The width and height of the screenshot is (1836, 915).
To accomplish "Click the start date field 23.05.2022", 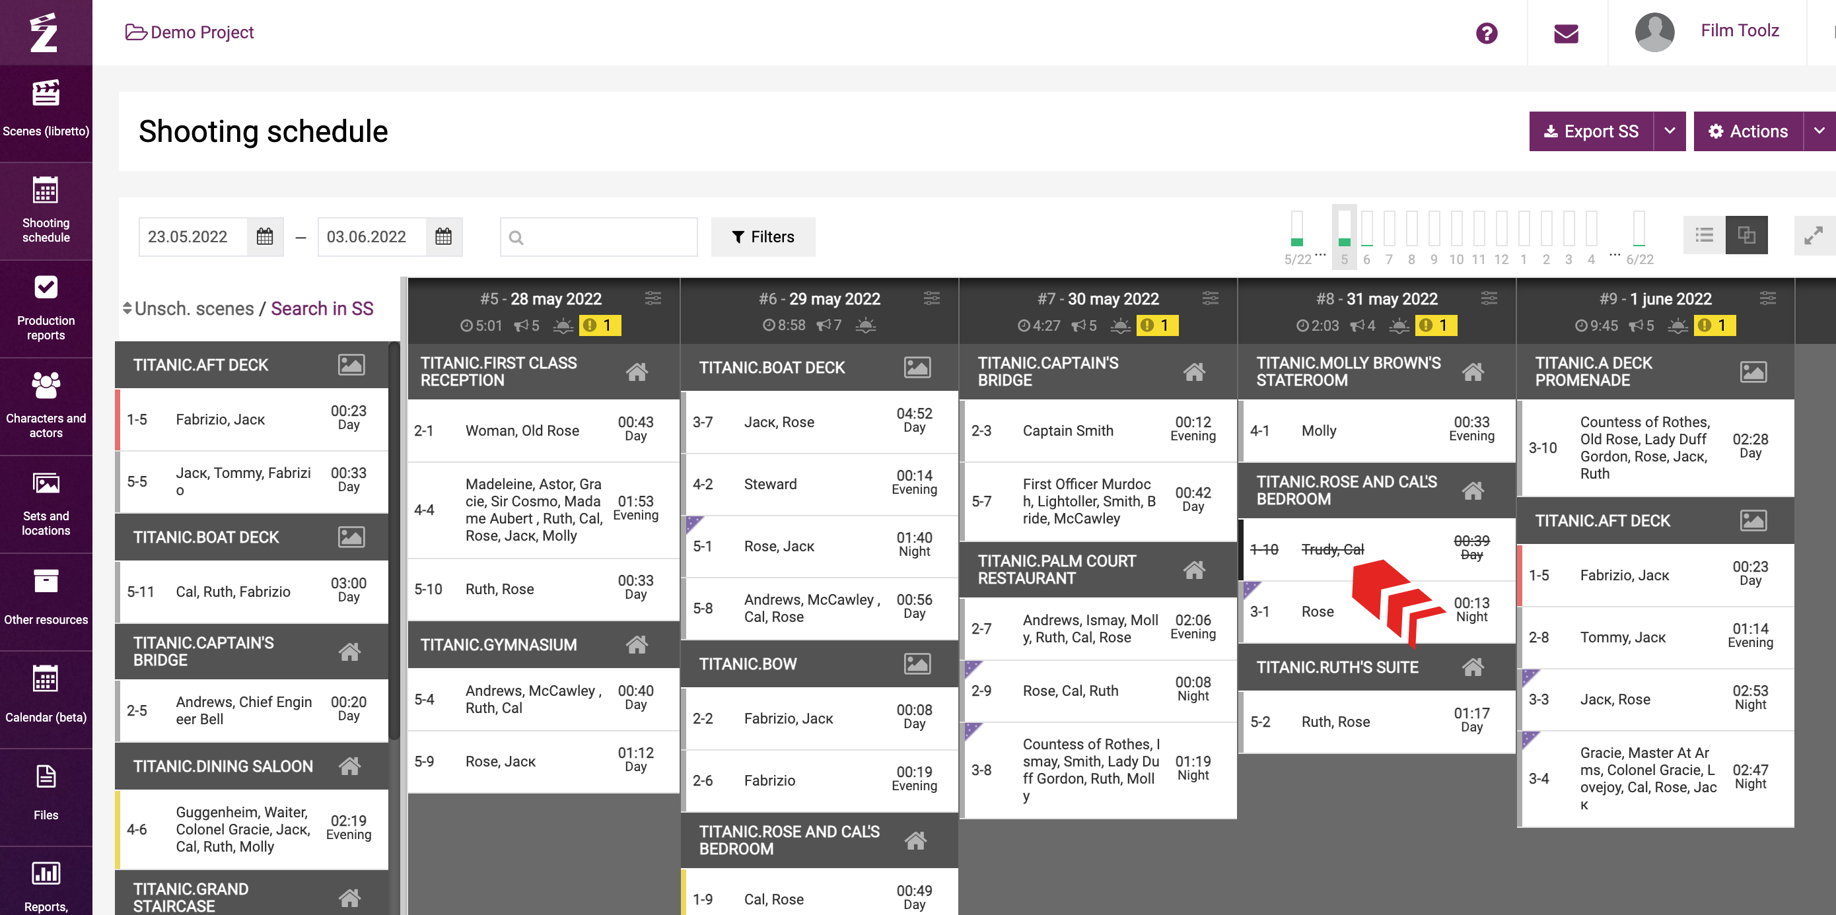I will (192, 236).
